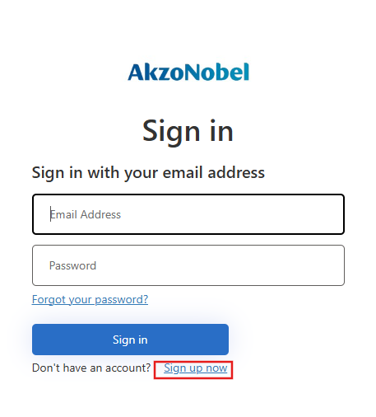Focus the Email Address input field
Viewport: 376px width, 417px height.
[x=188, y=214]
